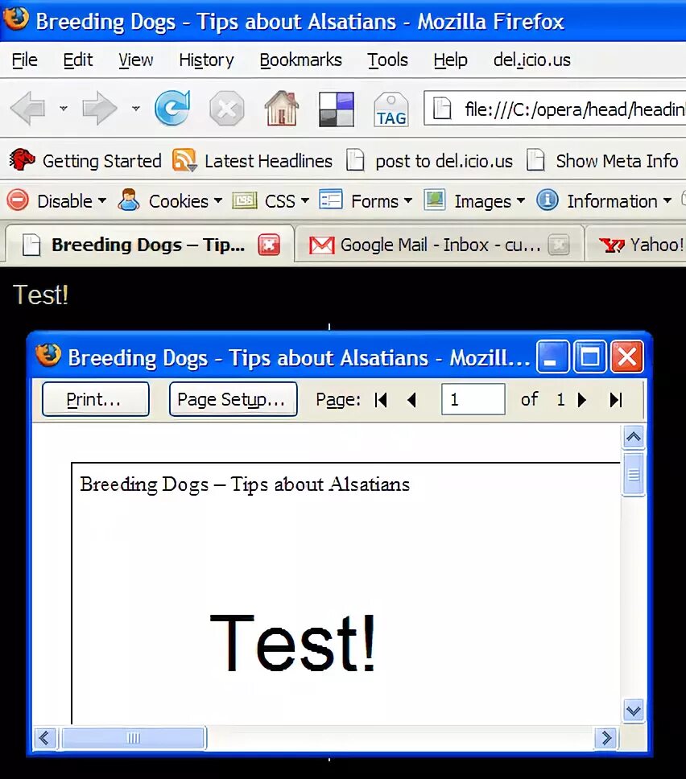Click the Firefox icon in preview title bar
This screenshot has height=779, width=686.
48,355
